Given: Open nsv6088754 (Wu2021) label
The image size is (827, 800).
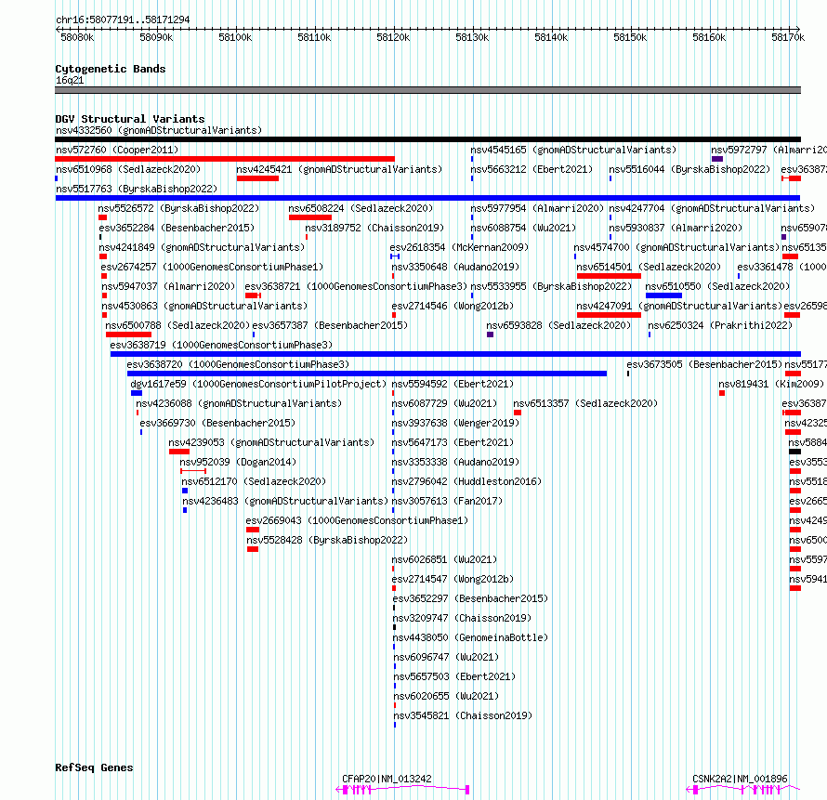Looking at the screenshot, I should click(523, 228).
